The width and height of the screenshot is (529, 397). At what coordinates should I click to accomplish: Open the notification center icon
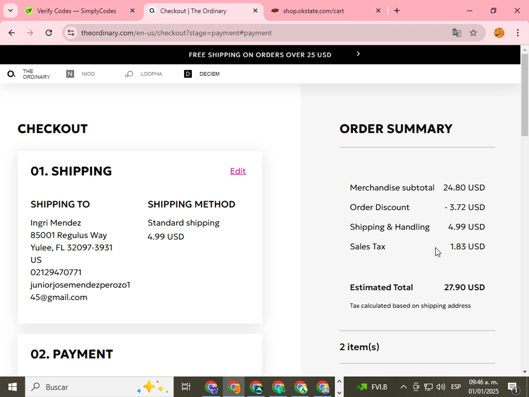(513, 387)
